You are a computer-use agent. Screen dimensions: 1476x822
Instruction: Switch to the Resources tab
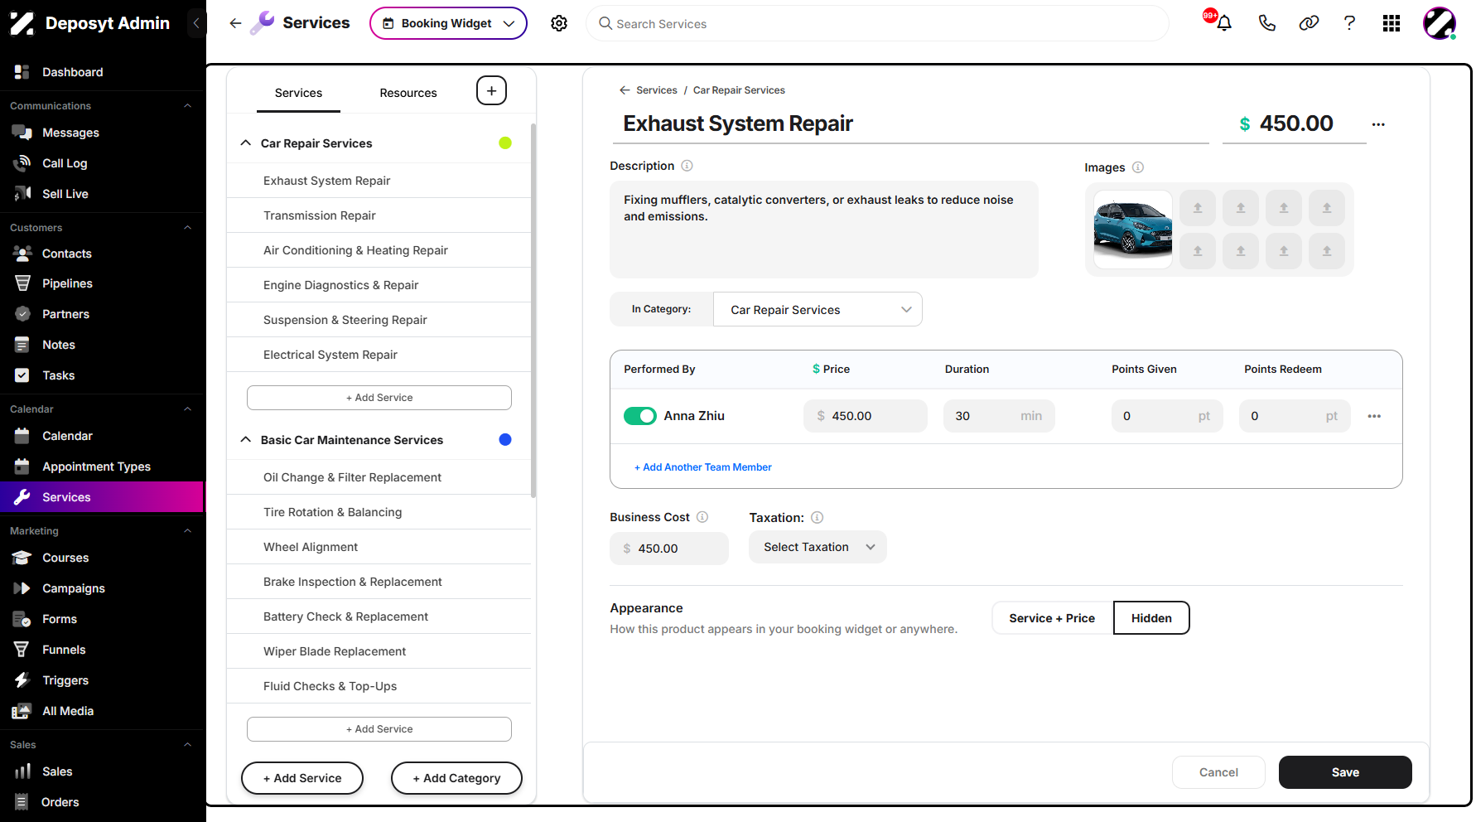pyautogui.click(x=408, y=93)
